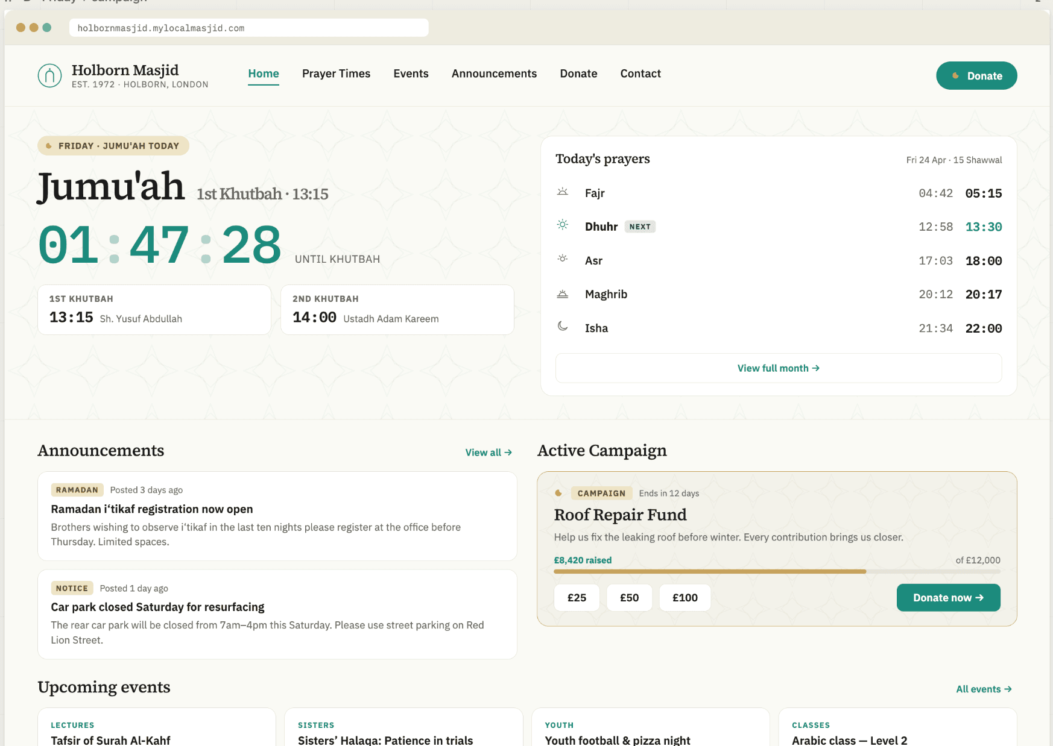Click the Asr sun icon

(x=563, y=259)
